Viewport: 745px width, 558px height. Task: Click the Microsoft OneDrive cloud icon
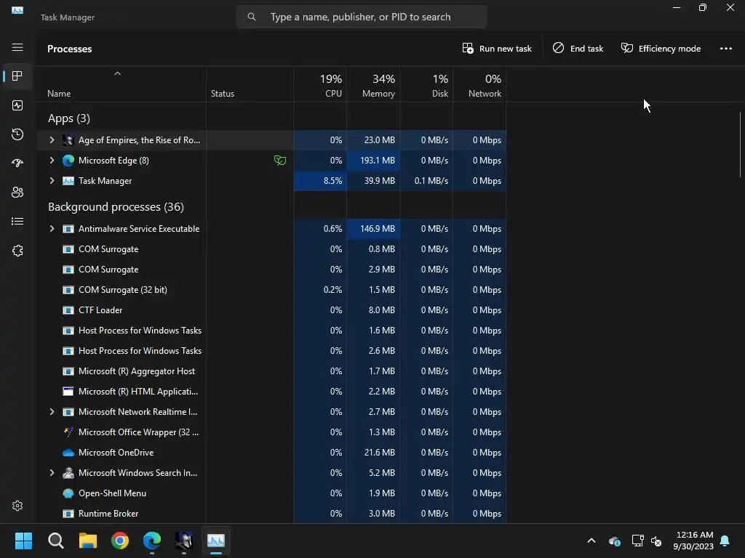click(x=68, y=453)
